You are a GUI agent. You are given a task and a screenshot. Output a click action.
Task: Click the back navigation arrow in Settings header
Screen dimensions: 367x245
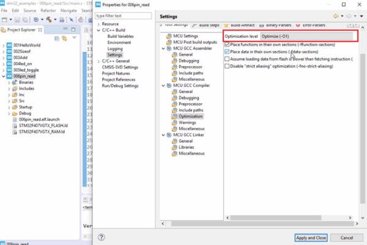(336, 16)
